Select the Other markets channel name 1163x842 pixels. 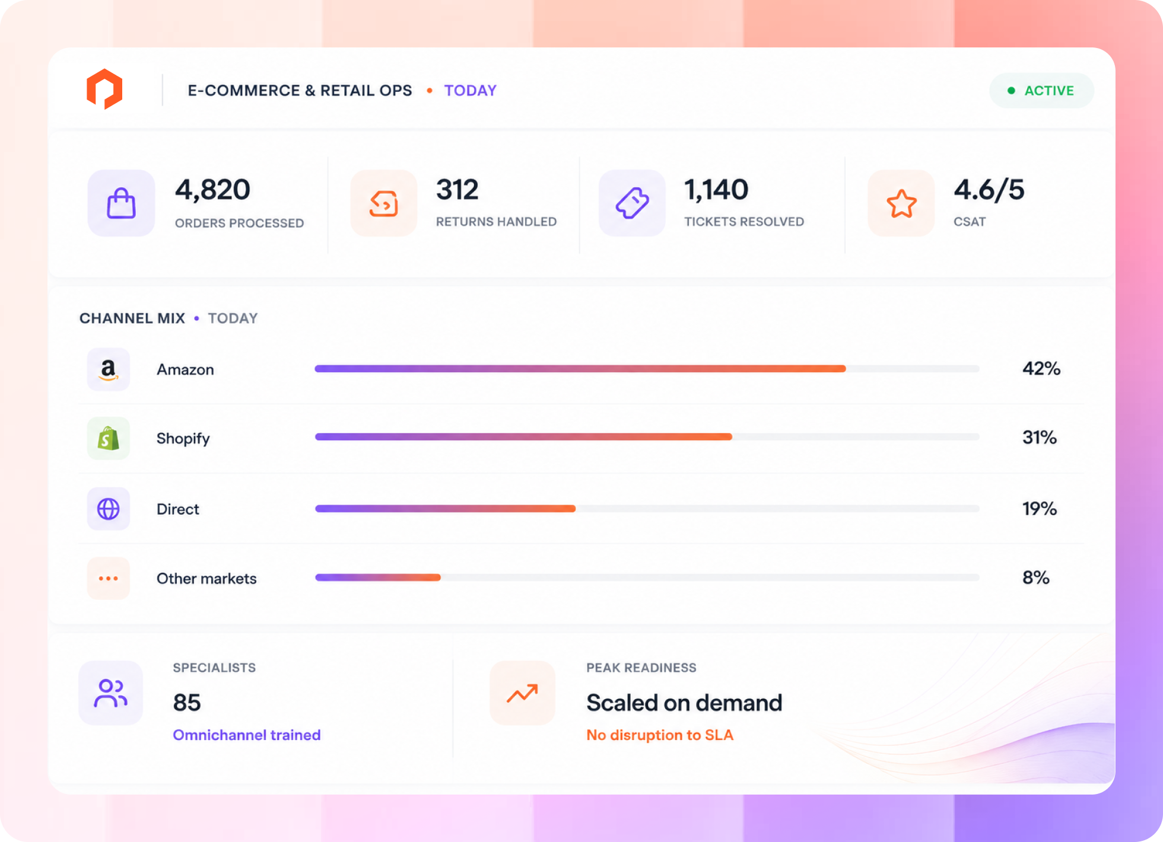(206, 578)
